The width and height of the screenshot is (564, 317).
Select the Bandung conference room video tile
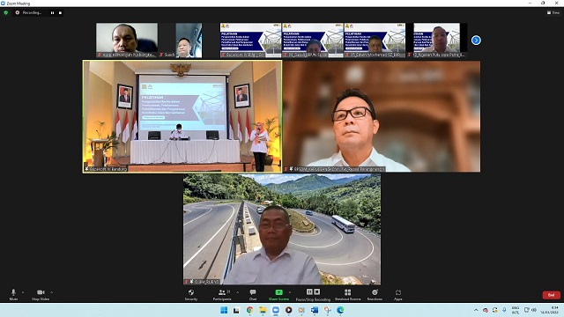[x=182, y=116]
